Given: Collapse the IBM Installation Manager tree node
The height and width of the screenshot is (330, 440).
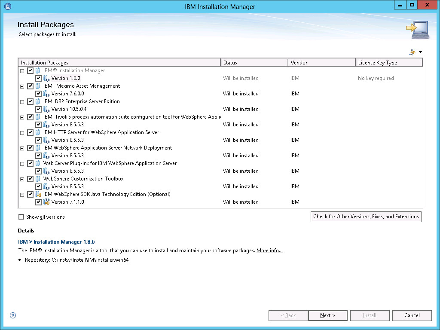Looking at the screenshot, I should [x=22, y=71].
